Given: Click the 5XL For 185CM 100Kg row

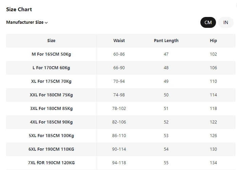Looking at the screenshot, I should tap(121, 136).
